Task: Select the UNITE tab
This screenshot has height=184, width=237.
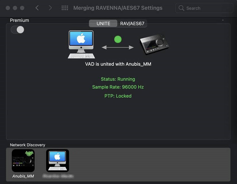Action: 103,23
